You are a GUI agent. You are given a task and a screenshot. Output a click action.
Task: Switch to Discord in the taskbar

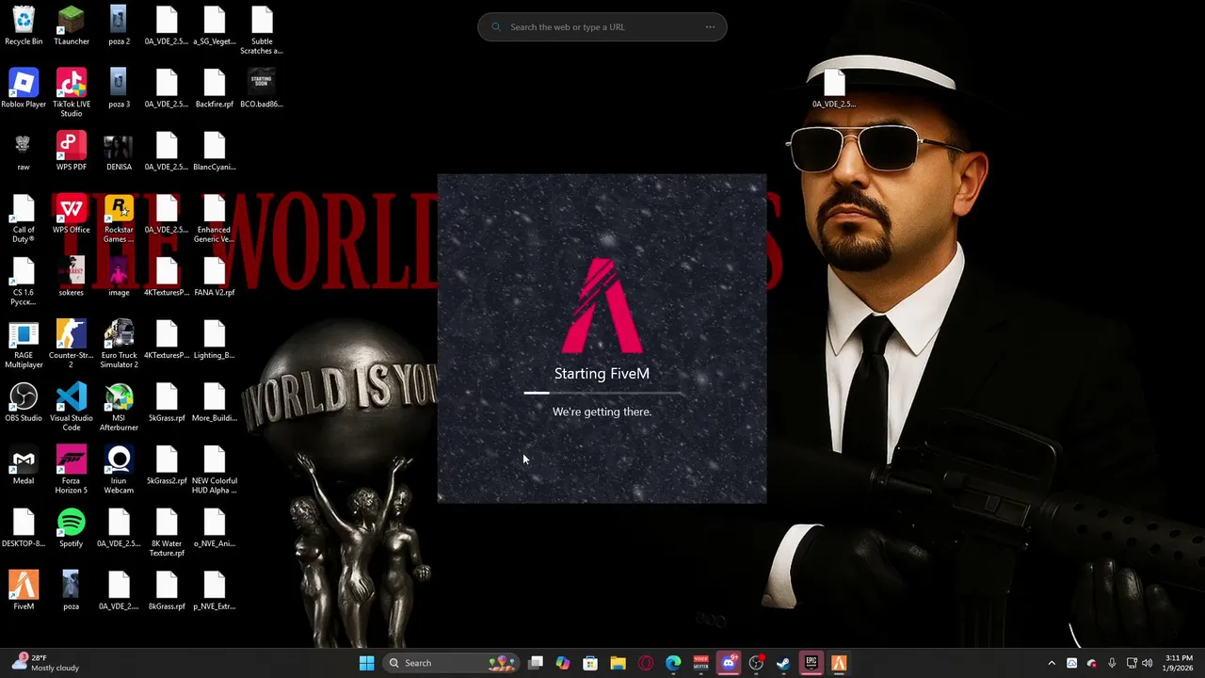click(728, 663)
